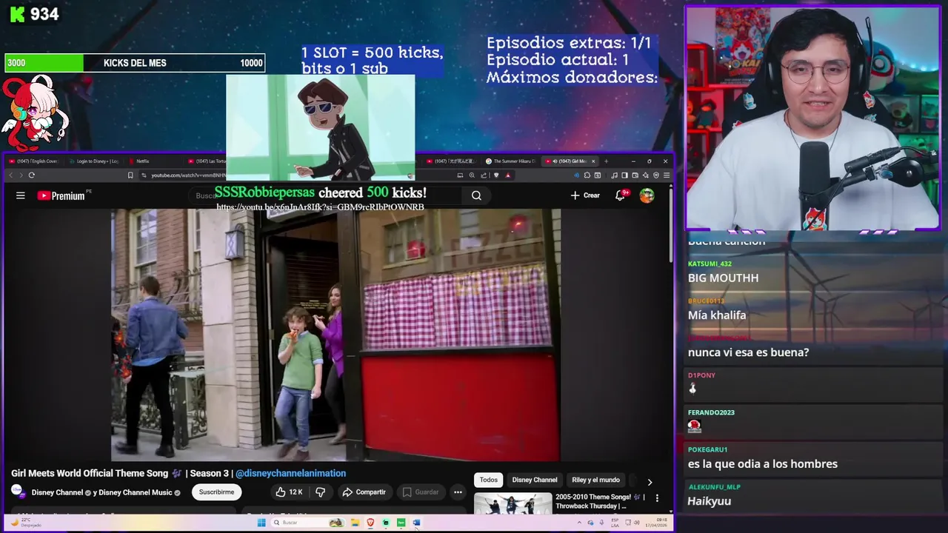Click chat username KATSUMI_432

point(710,264)
